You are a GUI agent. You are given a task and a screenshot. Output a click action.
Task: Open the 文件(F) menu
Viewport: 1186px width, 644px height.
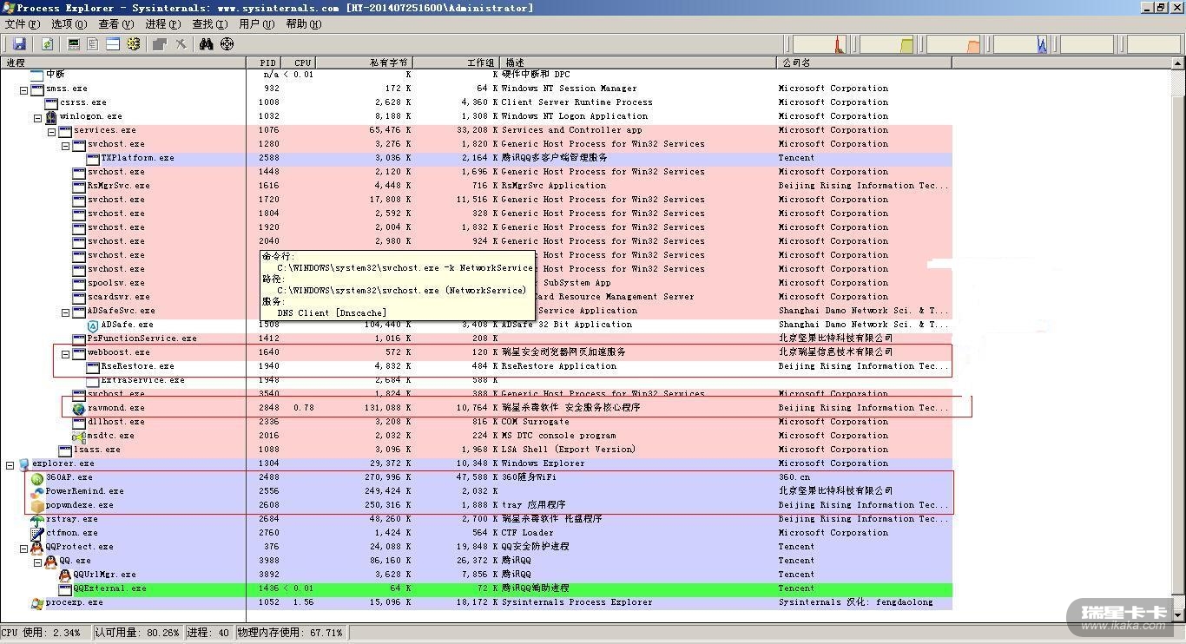pyautogui.click(x=23, y=24)
